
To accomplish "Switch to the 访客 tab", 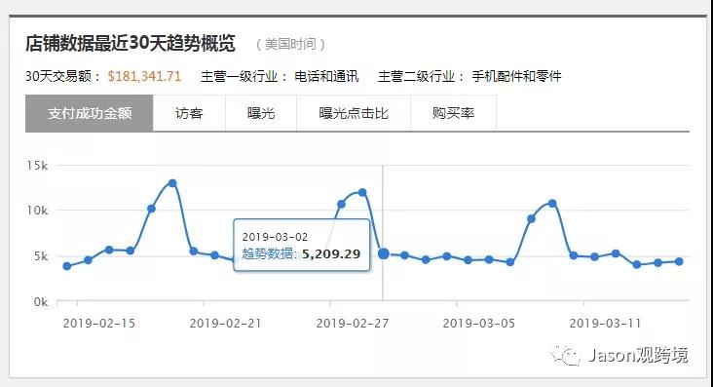I will point(189,113).
